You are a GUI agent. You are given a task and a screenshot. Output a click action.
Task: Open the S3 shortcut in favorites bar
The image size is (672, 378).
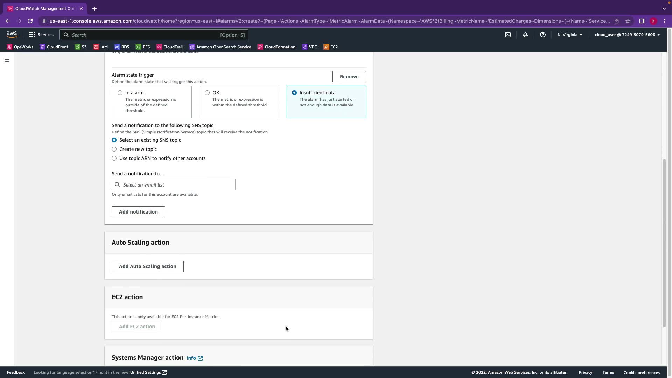click(x=81, y=47)
